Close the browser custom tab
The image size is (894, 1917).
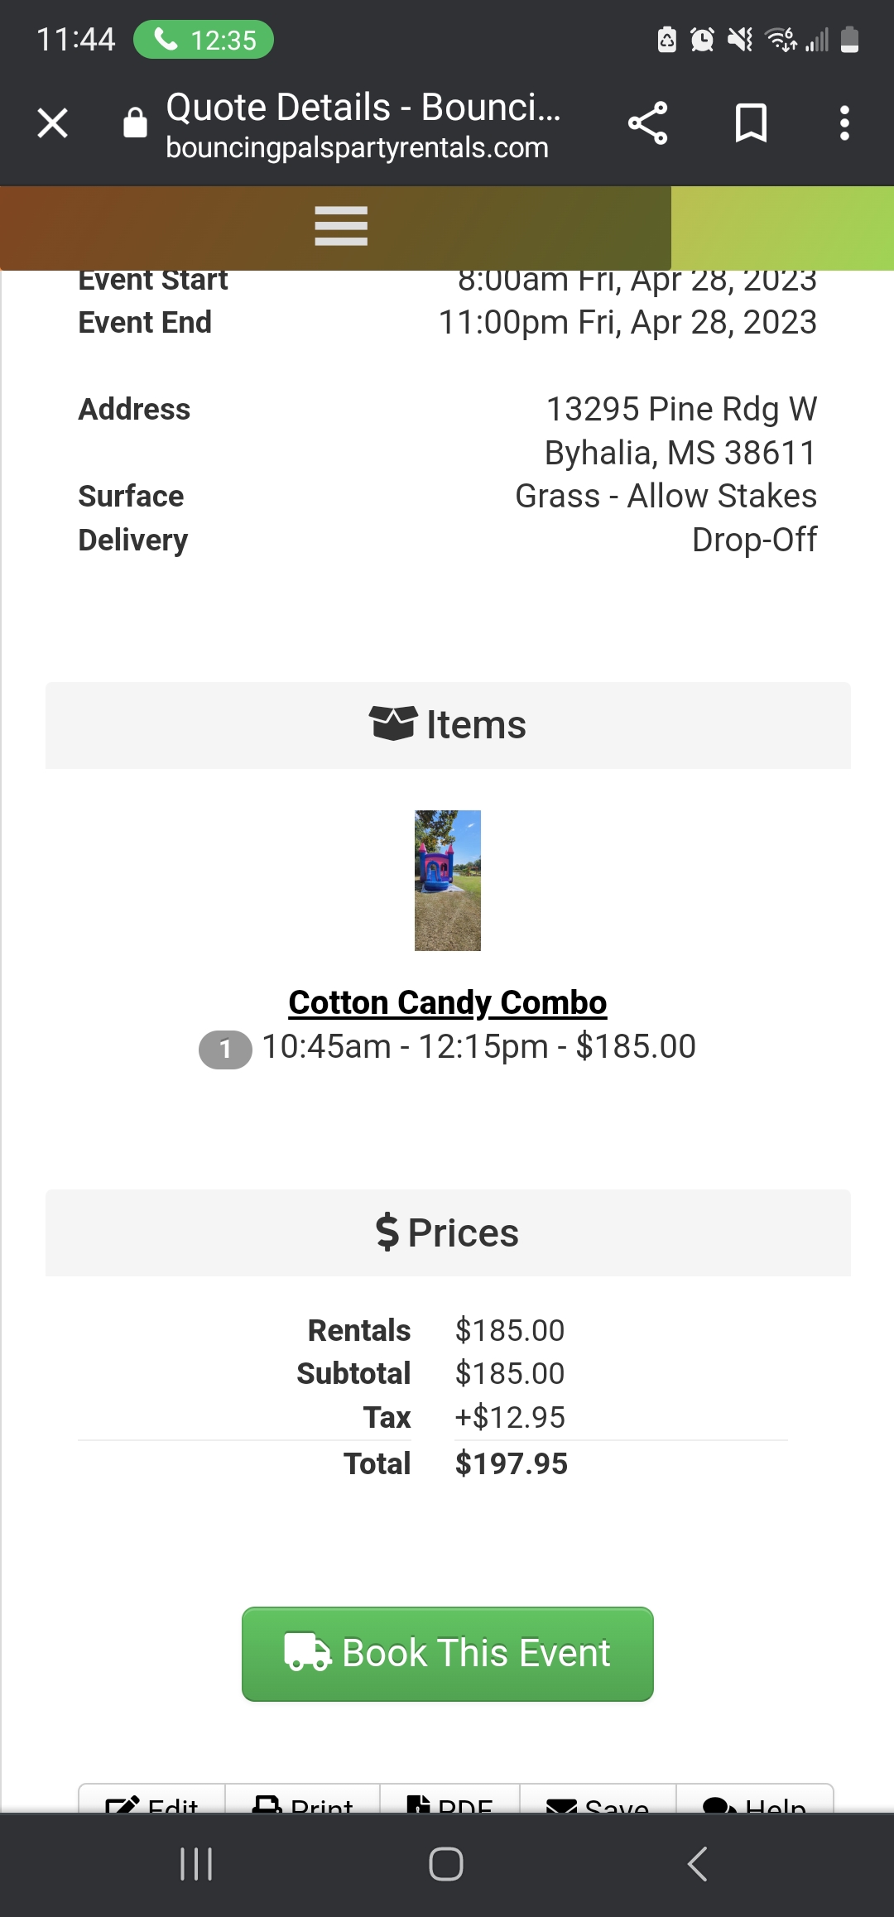click(x=53, y=124)
